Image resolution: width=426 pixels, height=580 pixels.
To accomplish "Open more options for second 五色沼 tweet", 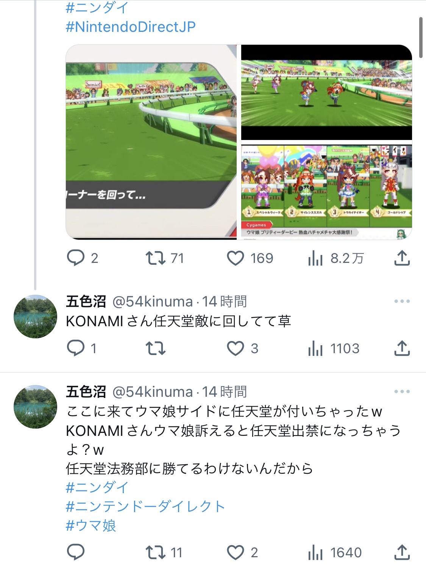I will tap(402, 391).
